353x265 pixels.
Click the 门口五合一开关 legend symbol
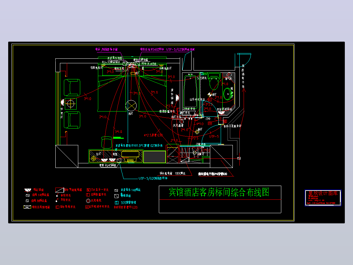88,190
